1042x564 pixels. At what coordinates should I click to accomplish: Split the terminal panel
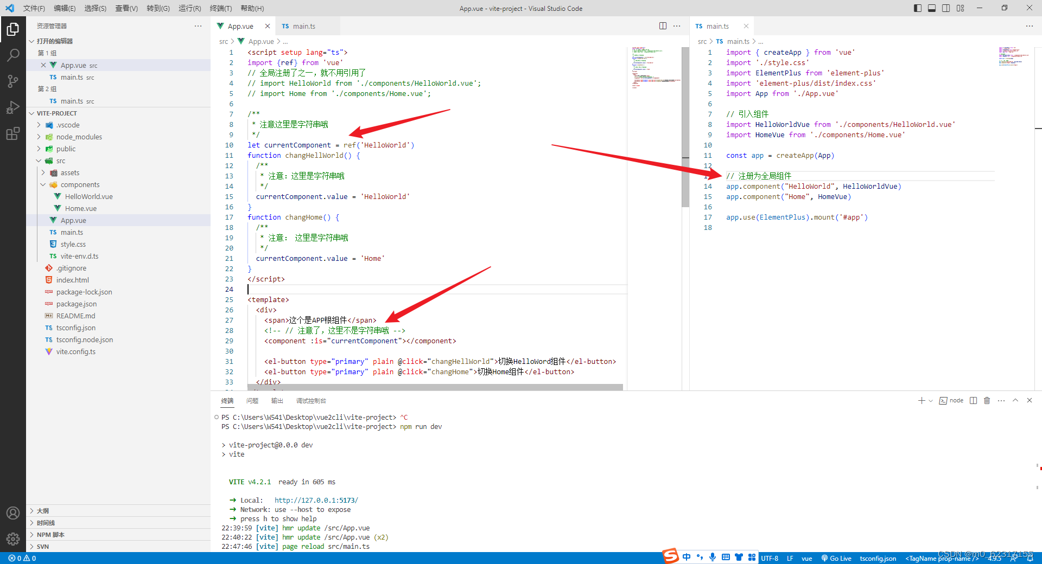point(973,400)
